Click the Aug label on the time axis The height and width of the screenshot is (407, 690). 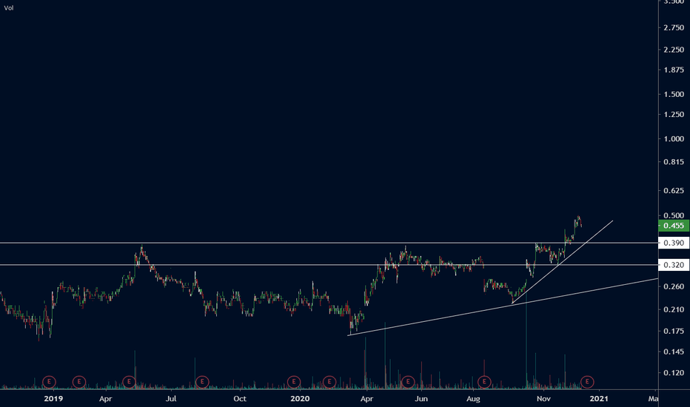(x=473, y=399)
